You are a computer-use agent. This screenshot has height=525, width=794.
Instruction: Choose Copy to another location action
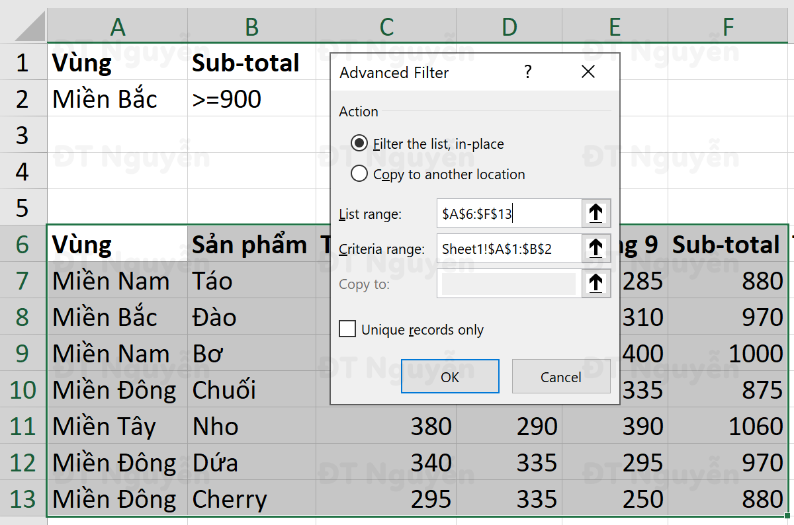(x=359, y=174)
